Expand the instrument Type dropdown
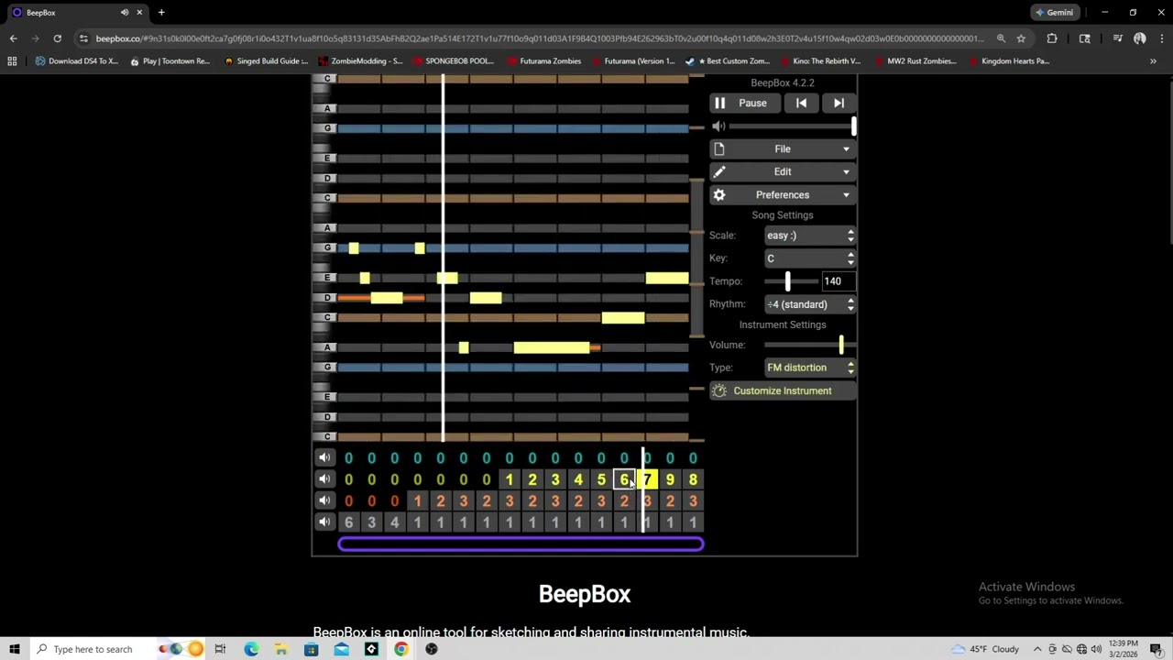Viewport: 1173px width, 660px height. [810, 368]
